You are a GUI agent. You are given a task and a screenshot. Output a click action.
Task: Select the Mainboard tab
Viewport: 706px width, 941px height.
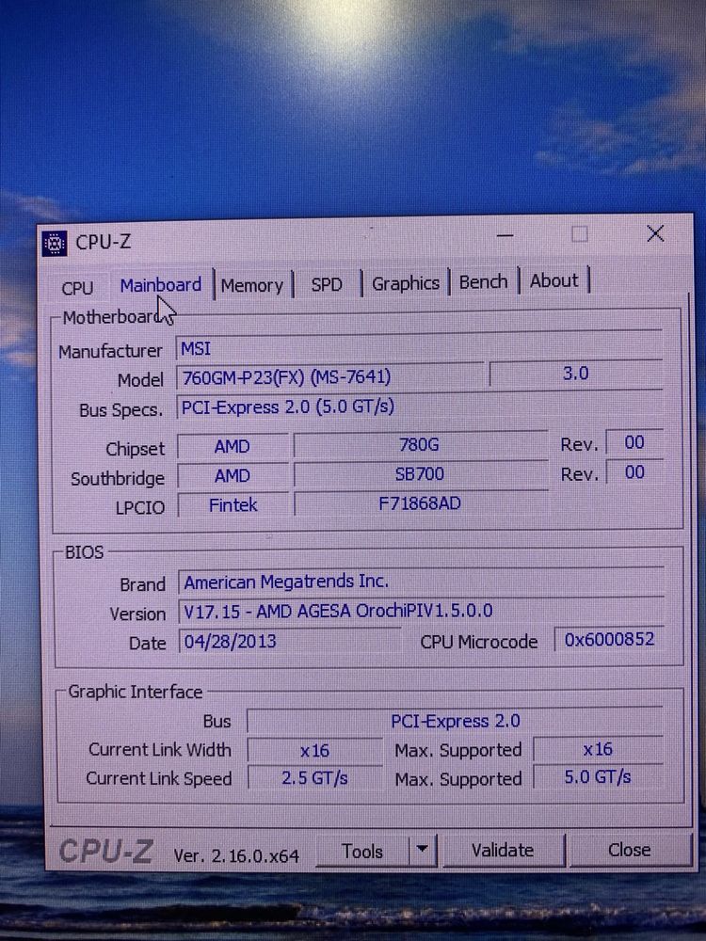click(x=161, y=285)
